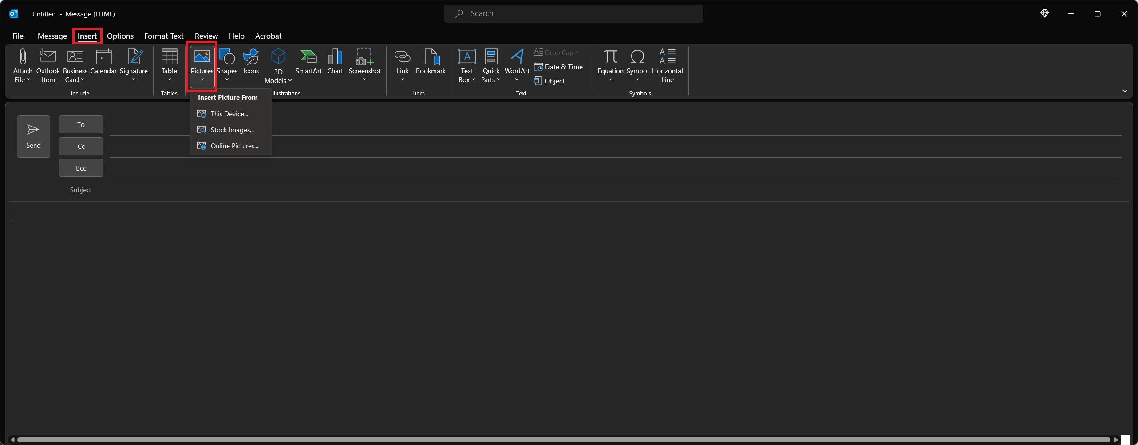Collapse the ribbon with the chevron

pos(1125,91)
